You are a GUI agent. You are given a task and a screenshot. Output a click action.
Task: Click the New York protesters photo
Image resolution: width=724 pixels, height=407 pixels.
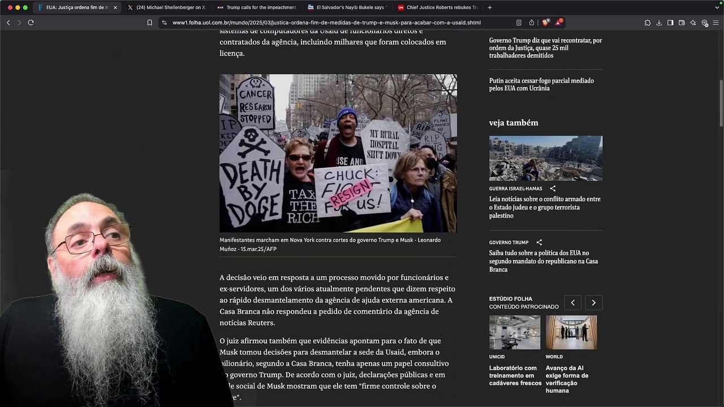pyautogui.click(x=338, y=153)
